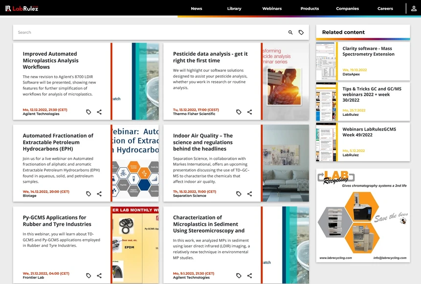Tag icon on Indoor Air Quality card
The width and height of the screenshot is (421, 284).
point(239,194)
